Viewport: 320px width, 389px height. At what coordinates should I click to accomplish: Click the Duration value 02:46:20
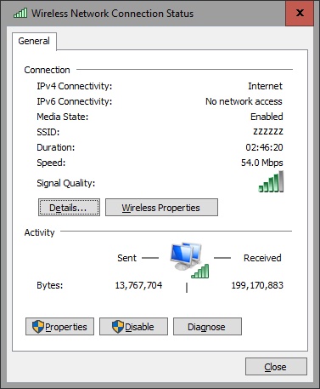264,147
